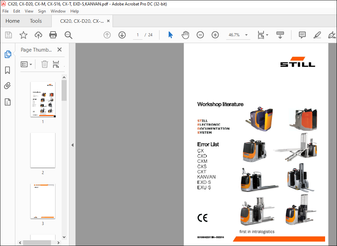Click the rotate/split pages icon in thumbnails panel
This screenshot has height=246, width=337.
coord(56,64)
